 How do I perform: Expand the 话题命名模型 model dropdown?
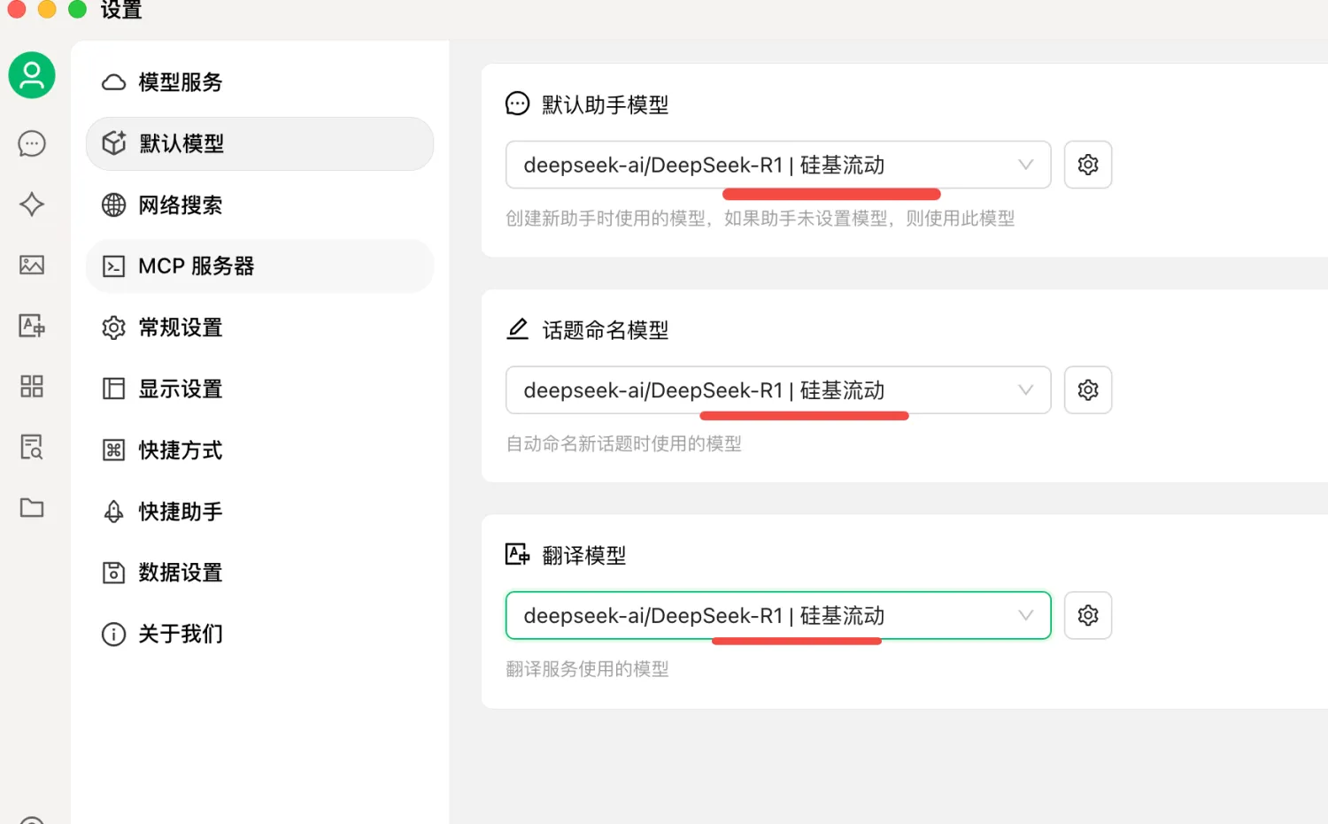tap(778, 390)
